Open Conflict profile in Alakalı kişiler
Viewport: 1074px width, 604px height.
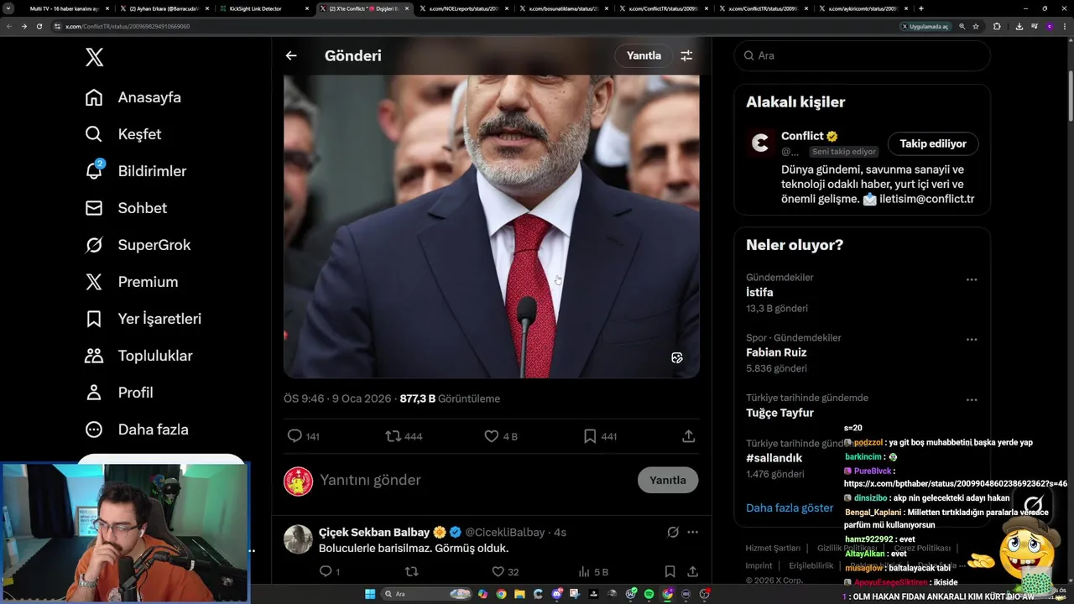click(803, 136)
